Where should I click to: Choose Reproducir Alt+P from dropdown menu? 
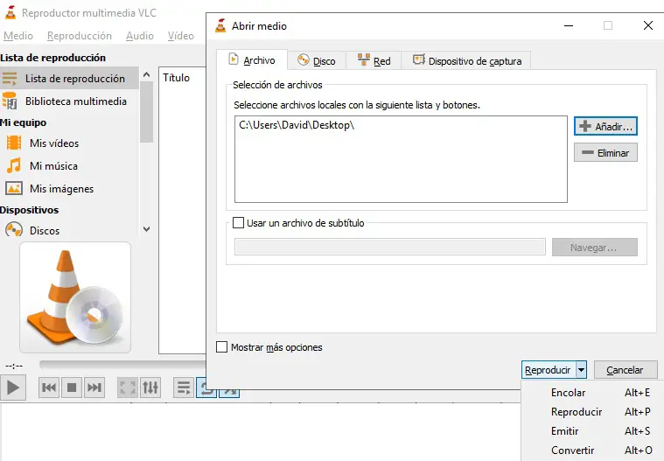(x=593, y=411)
